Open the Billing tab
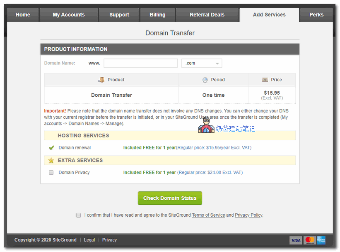Screen dimensions: 340x252 pyautogui.click(x=157, y=15)
